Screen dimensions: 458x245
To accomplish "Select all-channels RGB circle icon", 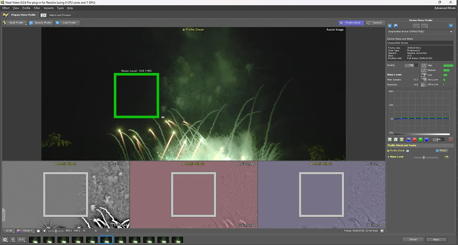I will pyautogui.click(x=409, y=140).
